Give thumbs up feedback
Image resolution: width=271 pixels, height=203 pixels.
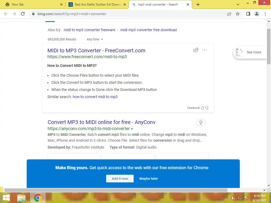(202, 108)
